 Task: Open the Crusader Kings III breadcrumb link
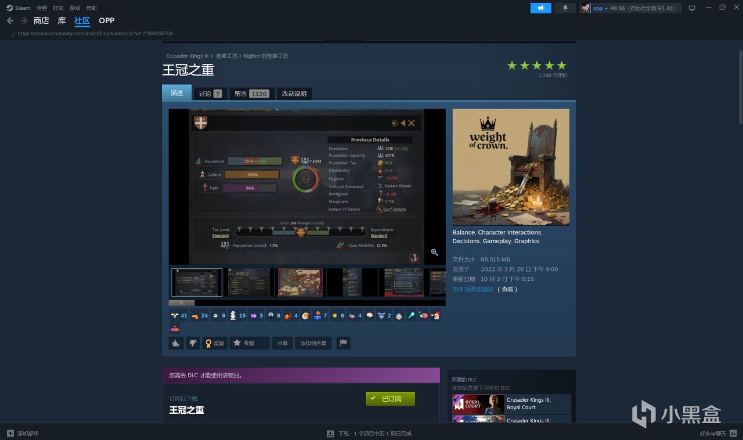[x=187, y=56]
